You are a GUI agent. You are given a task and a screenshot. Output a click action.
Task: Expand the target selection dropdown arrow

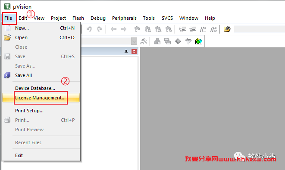(134, 41)
